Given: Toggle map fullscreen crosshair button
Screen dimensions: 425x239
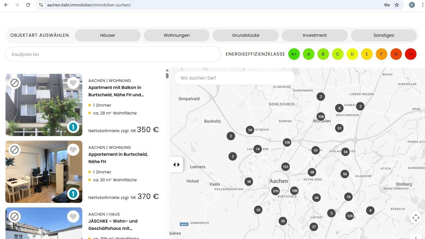Looking at the screenshot, I should coord(416,218).
